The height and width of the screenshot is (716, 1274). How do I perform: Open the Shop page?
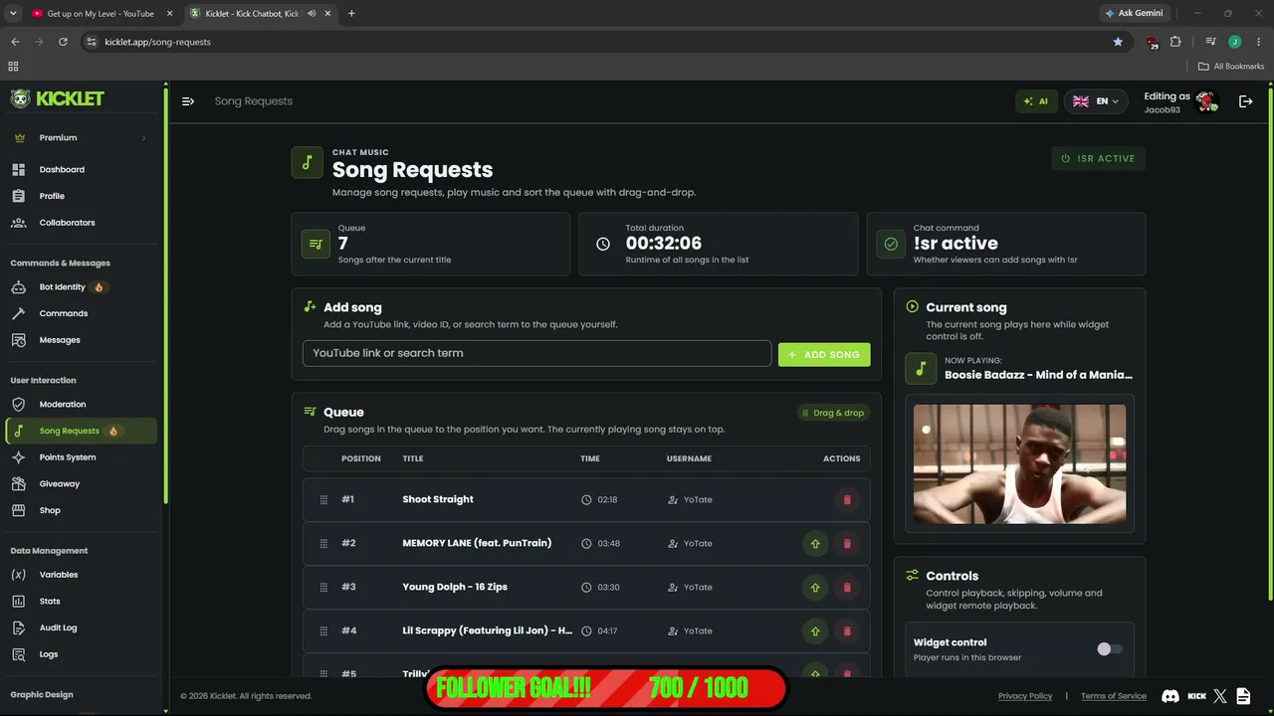tap(50, 510)
